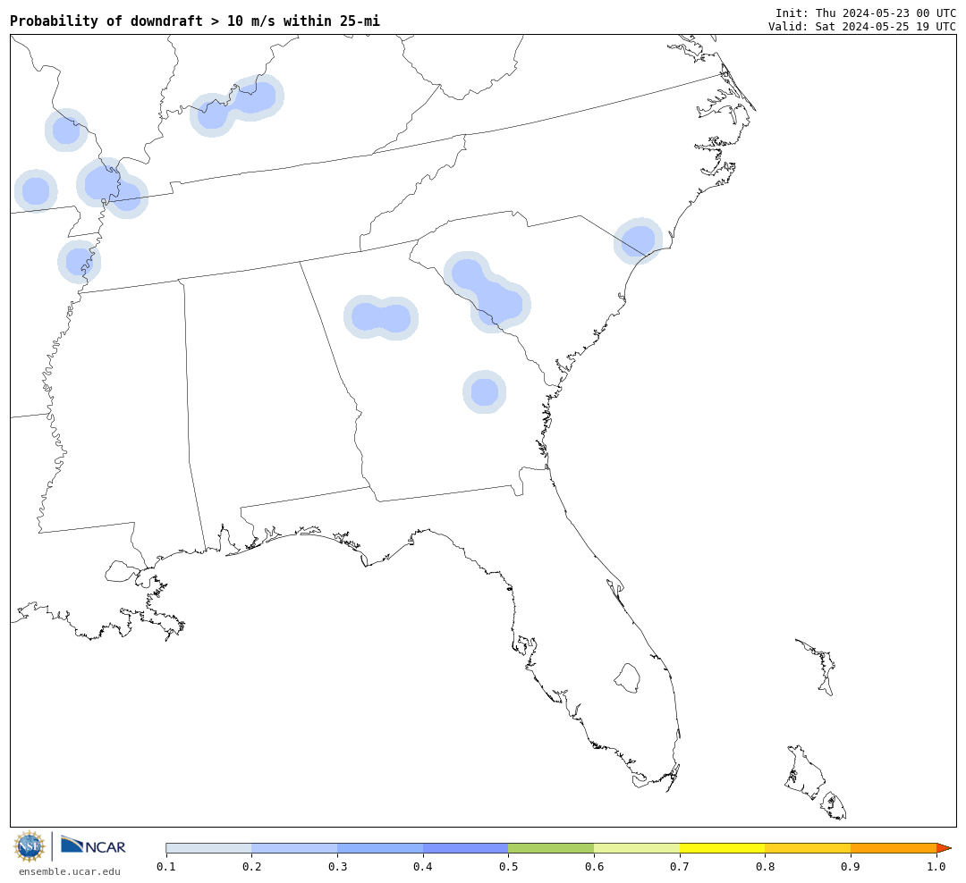The width and height of the screenshot is (966, 883).
Task: Click the 0.9–1.0 orange colorbar segment
Action: 894,848
